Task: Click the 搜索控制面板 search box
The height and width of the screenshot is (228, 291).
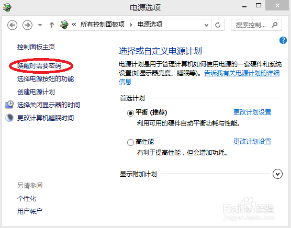Action: [256, 25]
